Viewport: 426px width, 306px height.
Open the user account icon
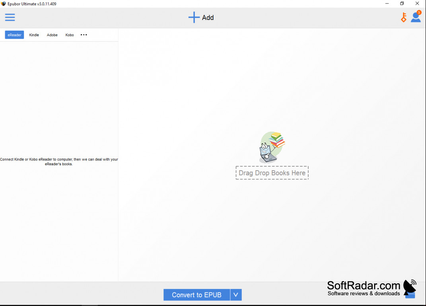[x=416, y=17]
